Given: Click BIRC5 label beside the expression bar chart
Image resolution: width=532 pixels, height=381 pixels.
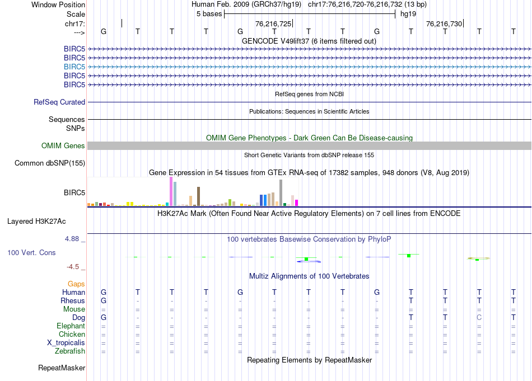Looking at the screenshot, I should 74,193.
